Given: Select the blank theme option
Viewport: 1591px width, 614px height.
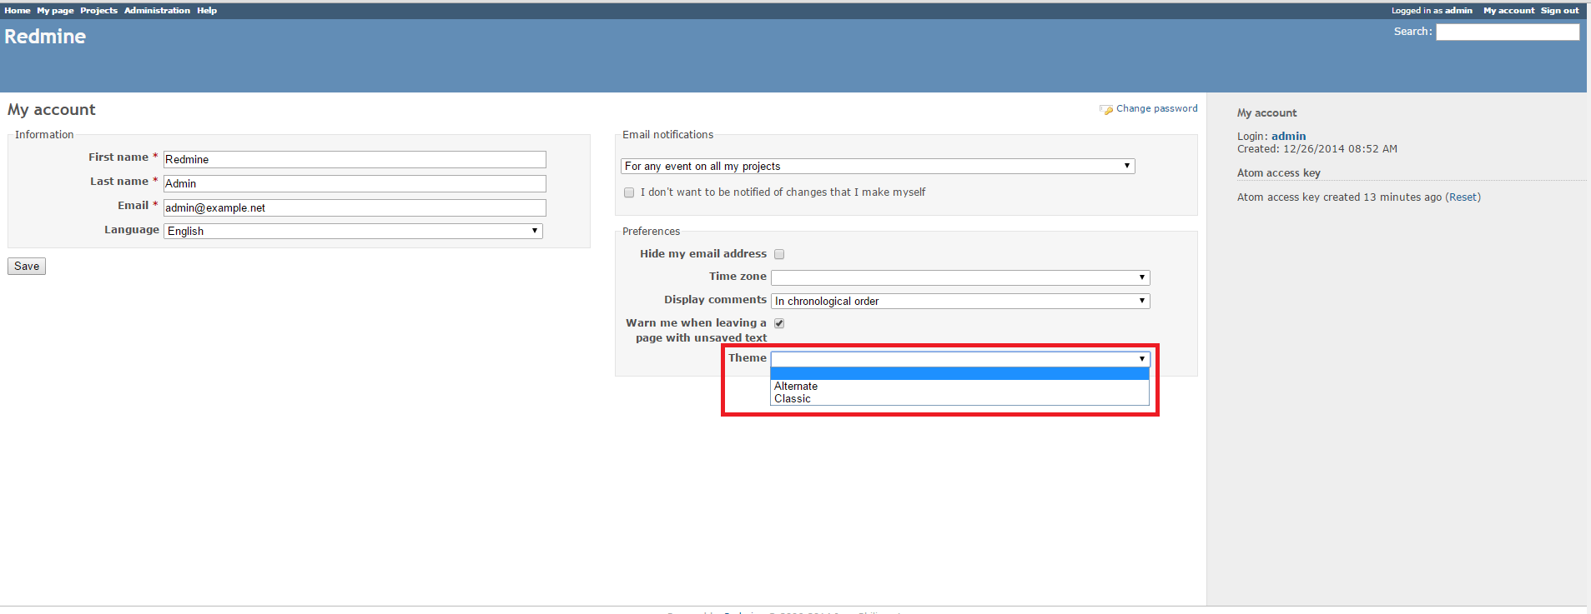Looking at the screenshot, I should pos(959,373).
